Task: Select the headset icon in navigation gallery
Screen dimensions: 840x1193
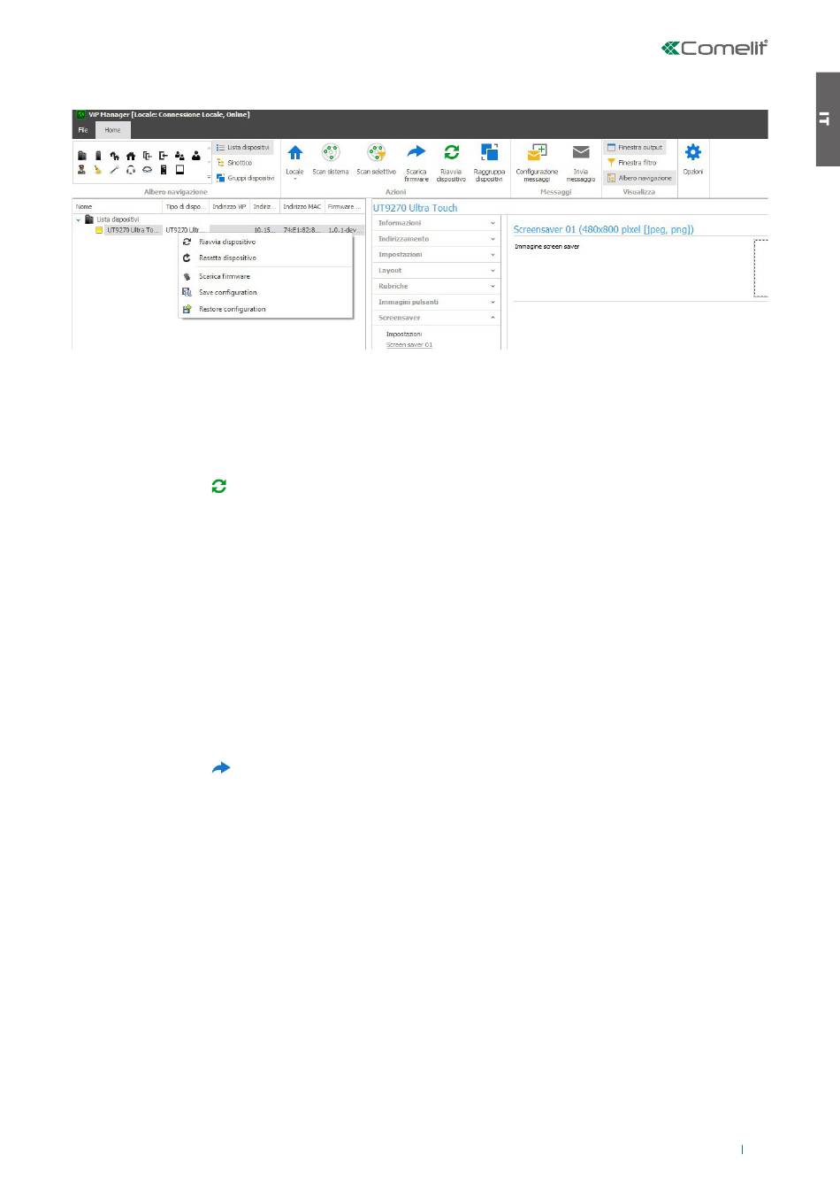Action: [x=131, y=170]
